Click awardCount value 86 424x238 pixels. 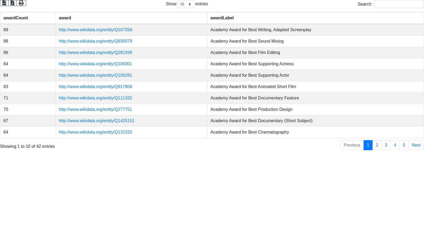point(6,53)
